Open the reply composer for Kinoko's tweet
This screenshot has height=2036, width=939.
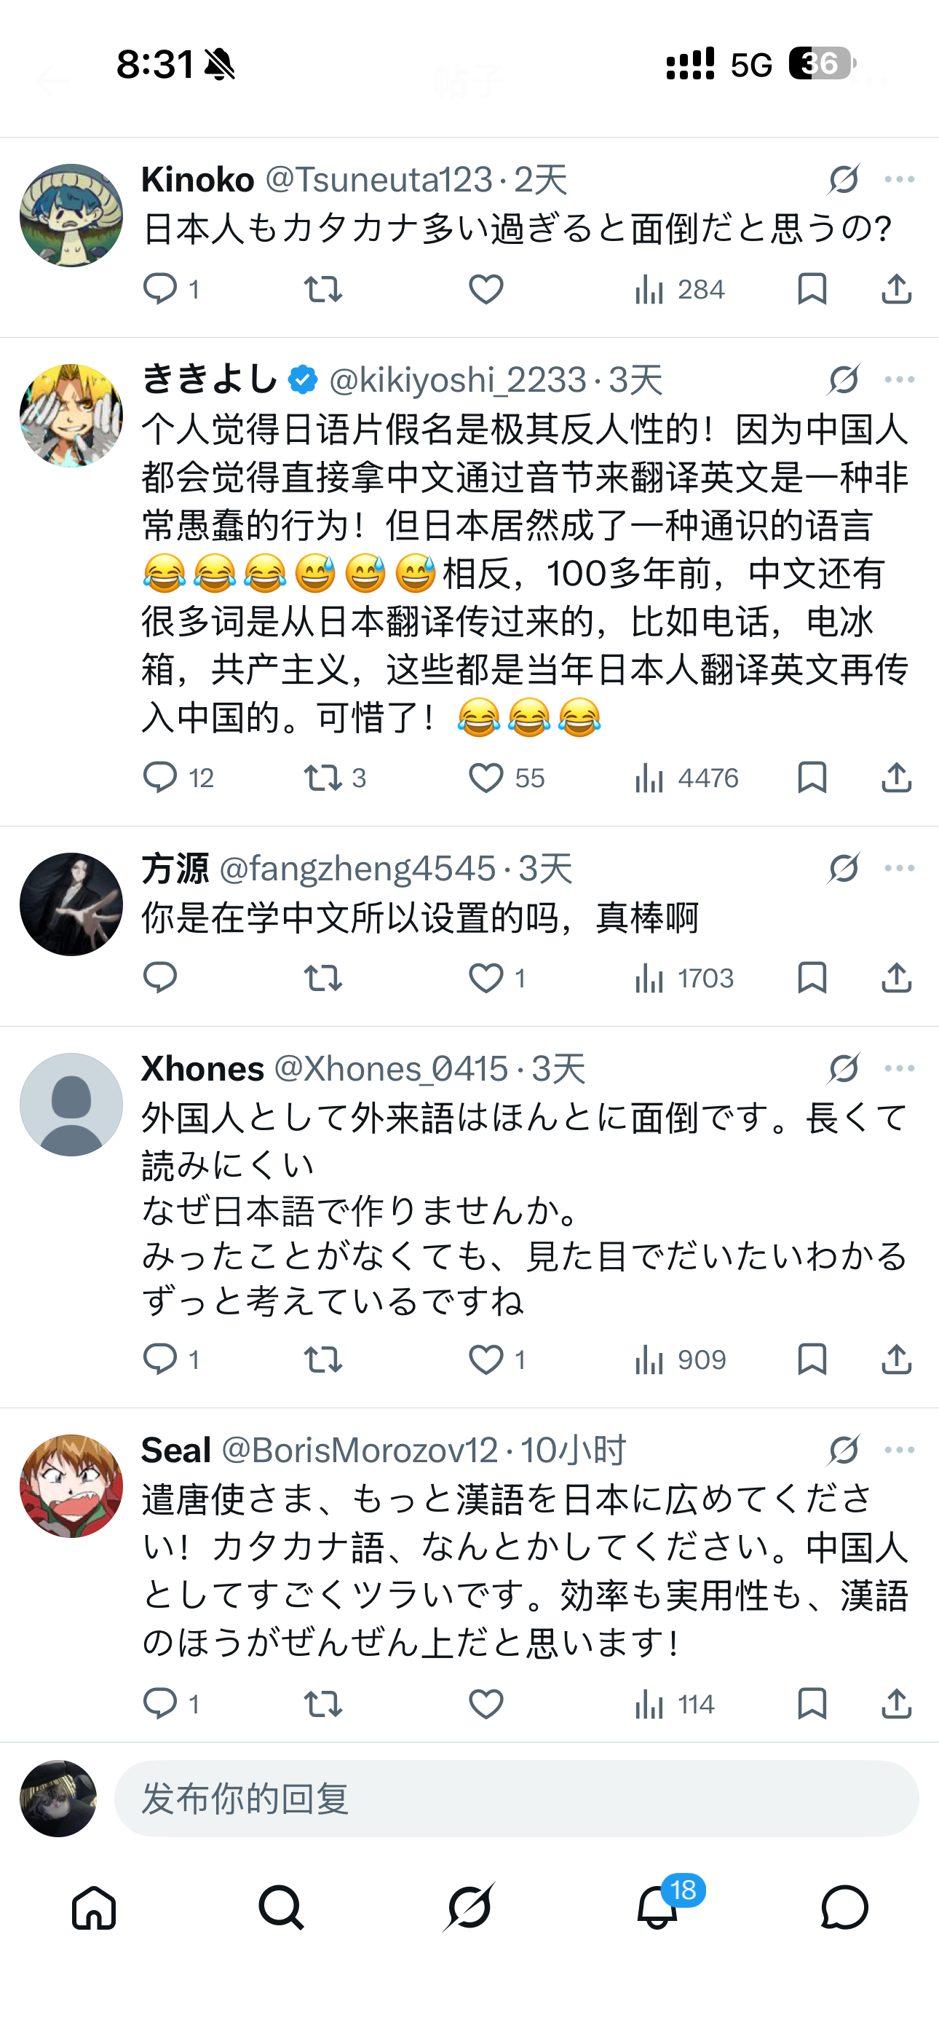tap(162, 288)
